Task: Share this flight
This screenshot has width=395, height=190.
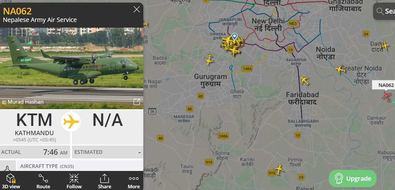Action: pyautogui.click(x=104, y=181)
